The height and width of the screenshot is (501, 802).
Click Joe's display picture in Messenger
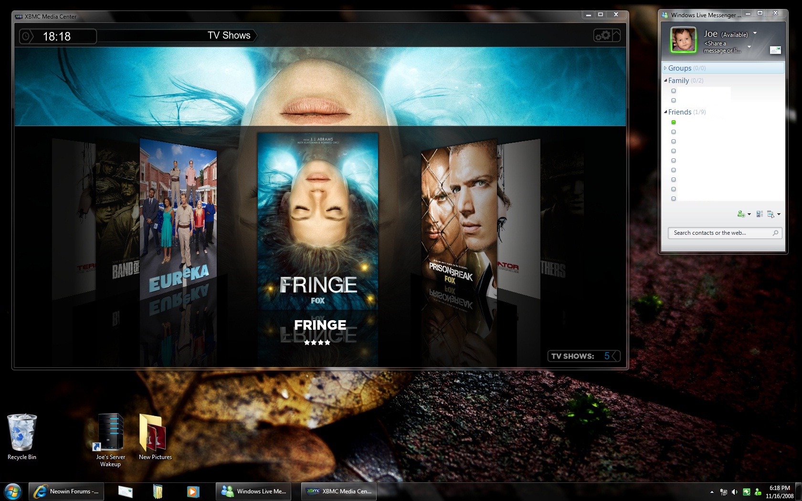point(683,39)
